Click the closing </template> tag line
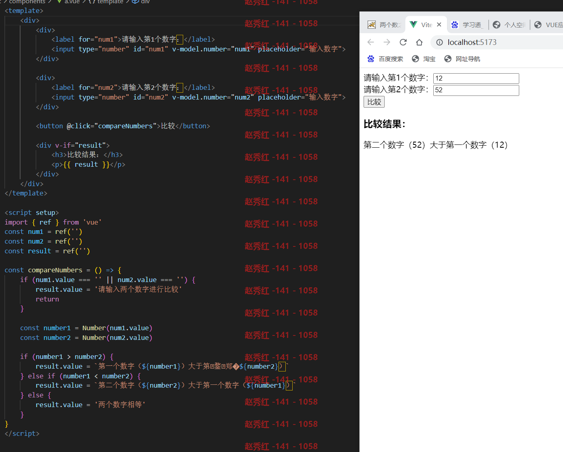Screen dimensions: 563x452 pyautogui.click(x=26, y=193)
